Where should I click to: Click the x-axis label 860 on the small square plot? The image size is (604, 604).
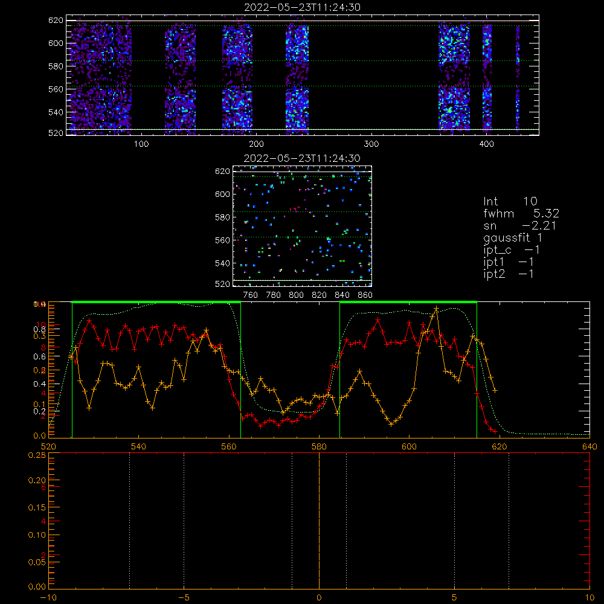[x=365, y=295]
